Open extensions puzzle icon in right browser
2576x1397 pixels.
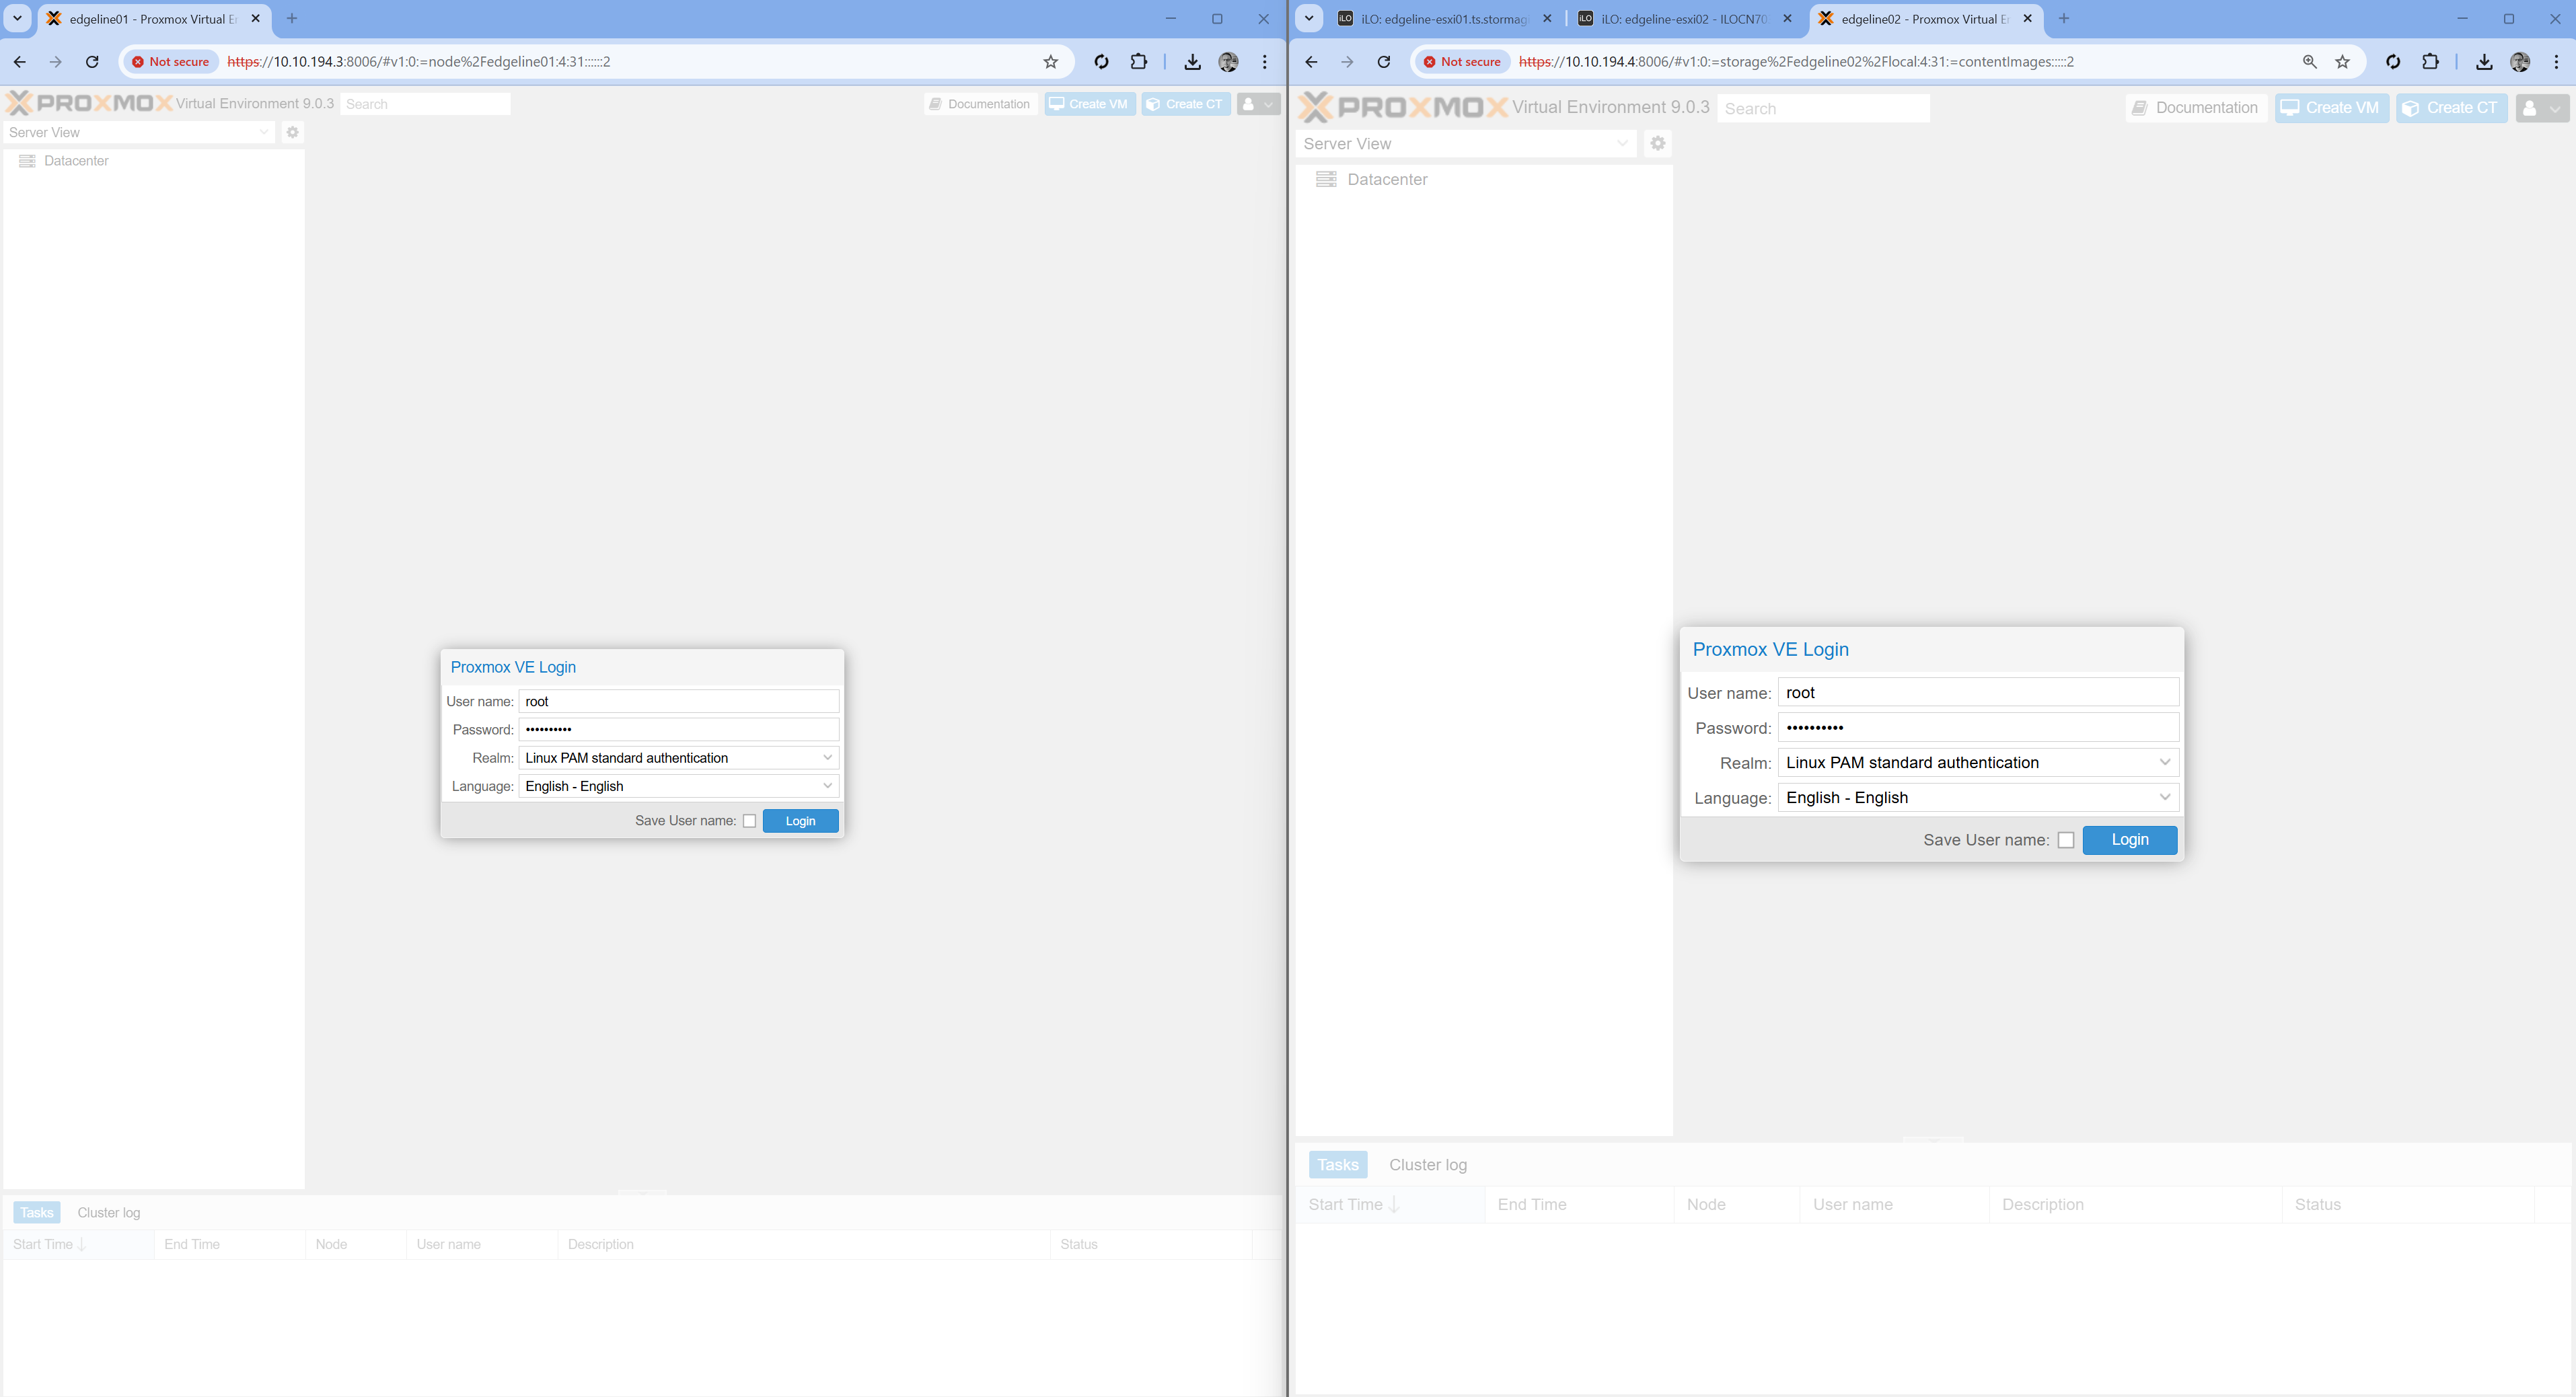2430,62
